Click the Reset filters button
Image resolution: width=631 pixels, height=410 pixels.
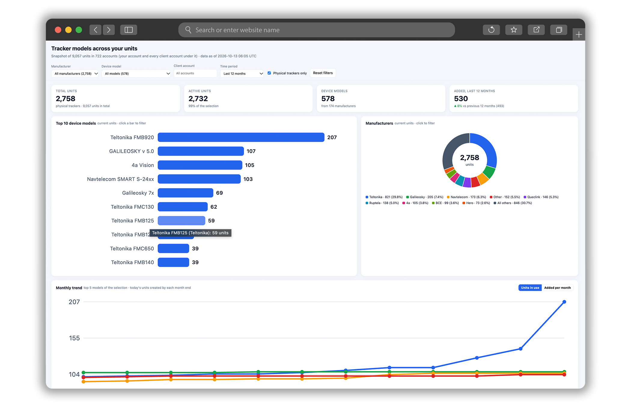[x=323, y=73]
